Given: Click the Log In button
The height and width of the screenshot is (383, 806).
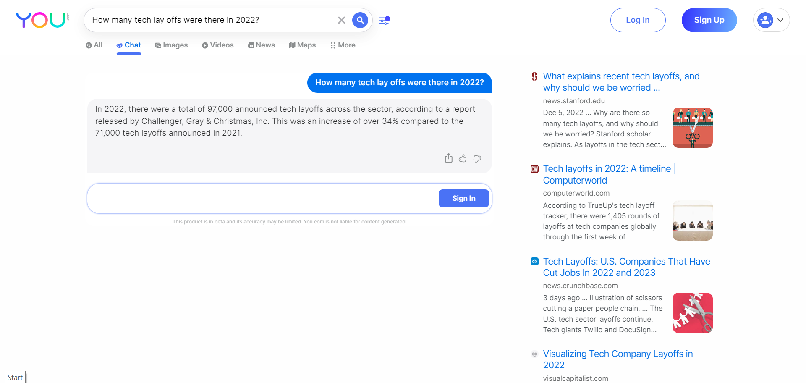Looking at the screenshot, I should tap(638, 20).
